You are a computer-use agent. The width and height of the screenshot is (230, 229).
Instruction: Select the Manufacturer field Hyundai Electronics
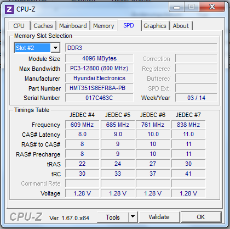click(x=99, y=78)
